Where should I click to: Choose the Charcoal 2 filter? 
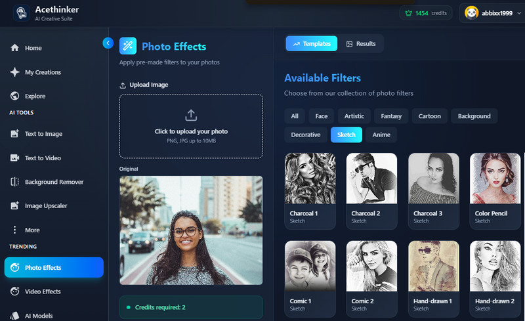coord(371,191)
